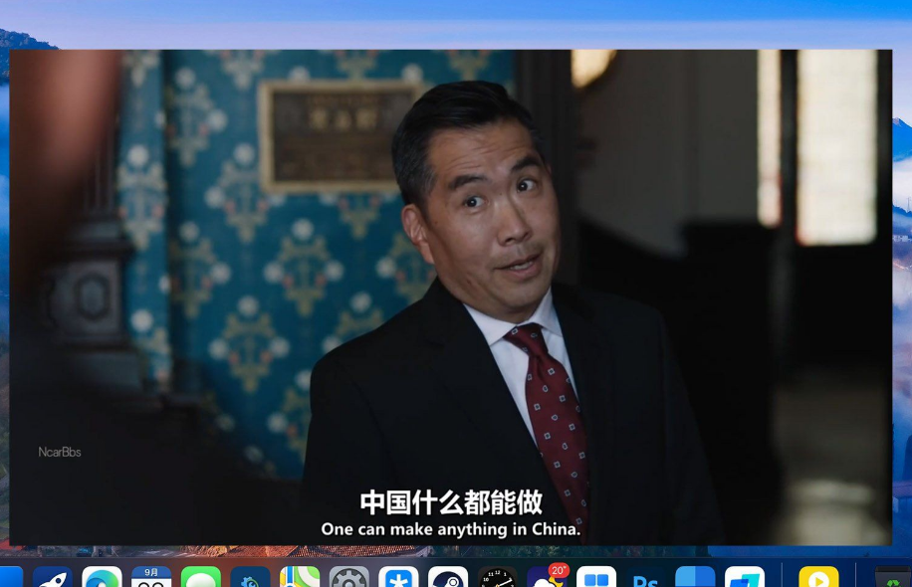Click the Chinese subtitle line

point(450,502)
